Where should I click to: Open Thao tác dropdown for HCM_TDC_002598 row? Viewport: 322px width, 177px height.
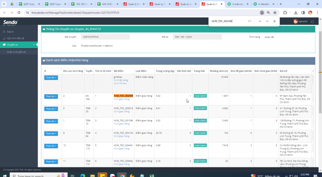(x=51, y=96)
